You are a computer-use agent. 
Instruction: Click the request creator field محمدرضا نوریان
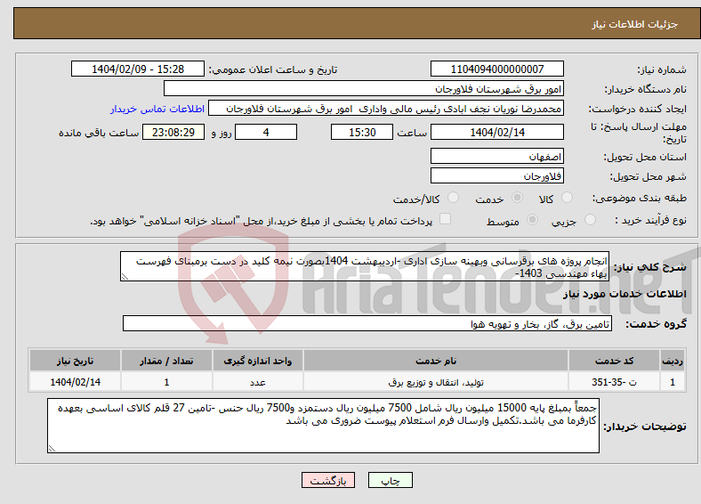[x=386, y=109]
